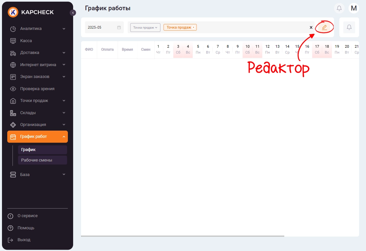This screenshot has height=251, width=366.
Task: Expand the Доставка submenu chevron
Action: tap(64, 53)
